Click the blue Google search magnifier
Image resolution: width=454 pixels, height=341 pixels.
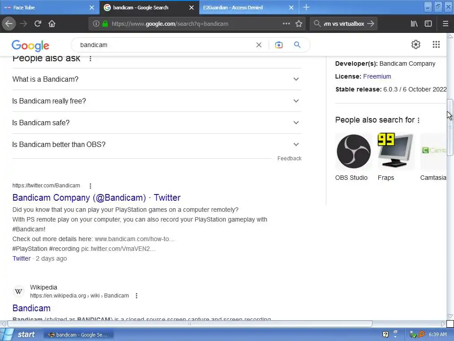point(297,45)
